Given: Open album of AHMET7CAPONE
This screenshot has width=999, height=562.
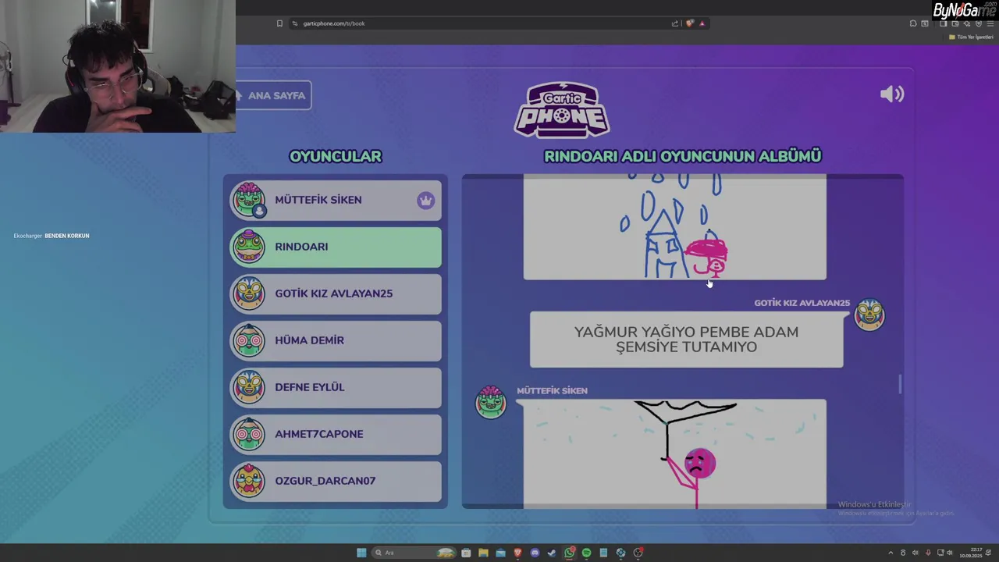Looking at the screenshot, I should 336,434.
